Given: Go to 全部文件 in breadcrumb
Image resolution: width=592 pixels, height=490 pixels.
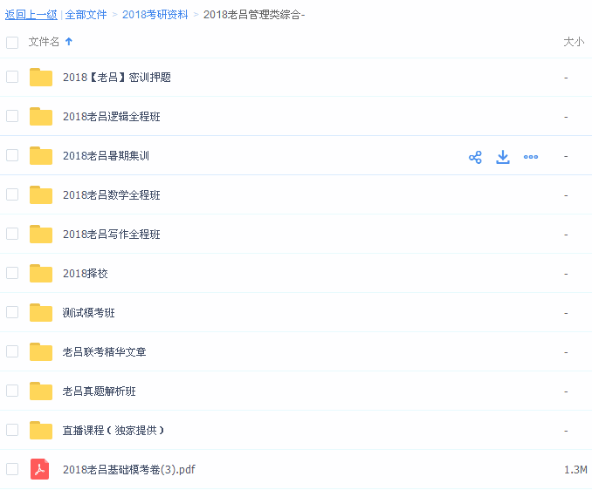Looking at the screenshot, I should (x=86, y=15).
